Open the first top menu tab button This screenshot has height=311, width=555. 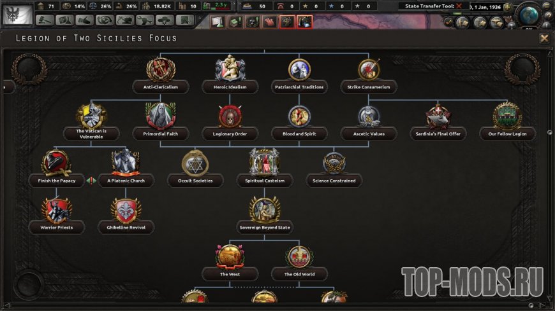click(x=45, y=21)
